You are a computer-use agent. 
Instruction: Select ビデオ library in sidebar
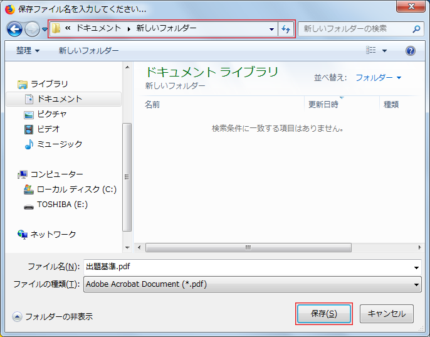point(48,129)
